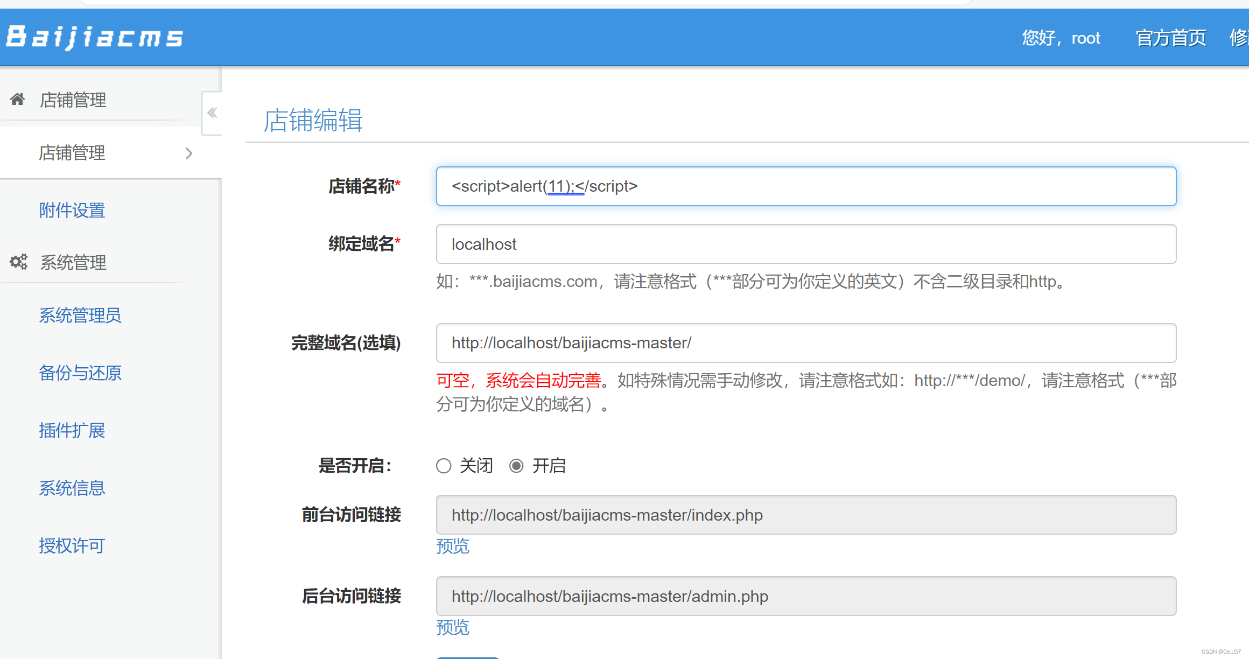
Task: Open the 插件扩展 page
Action: point(72,431)
